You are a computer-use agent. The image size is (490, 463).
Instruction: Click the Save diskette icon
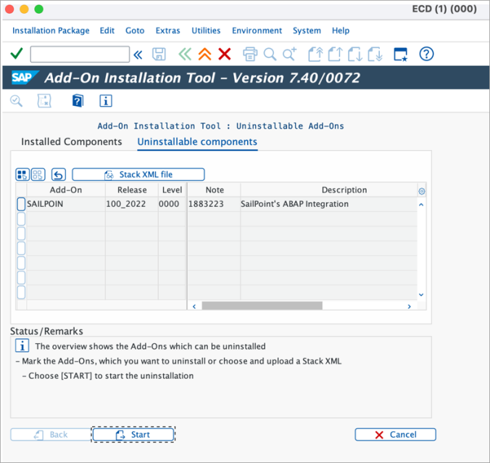[x=159, y=54]
